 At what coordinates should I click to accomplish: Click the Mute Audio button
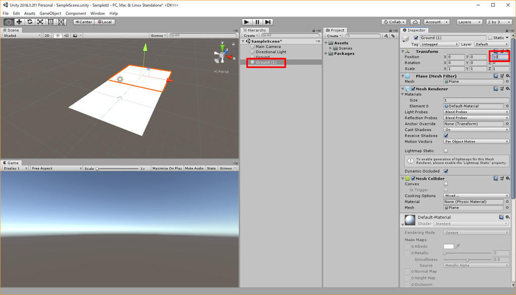[194, 168]
